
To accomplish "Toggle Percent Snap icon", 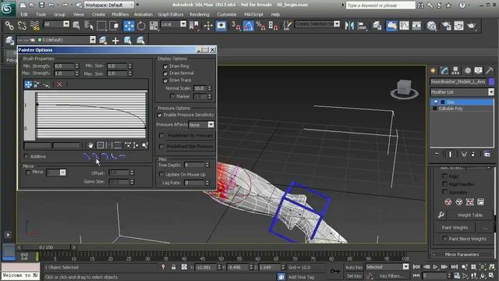I will click(260, 26).
